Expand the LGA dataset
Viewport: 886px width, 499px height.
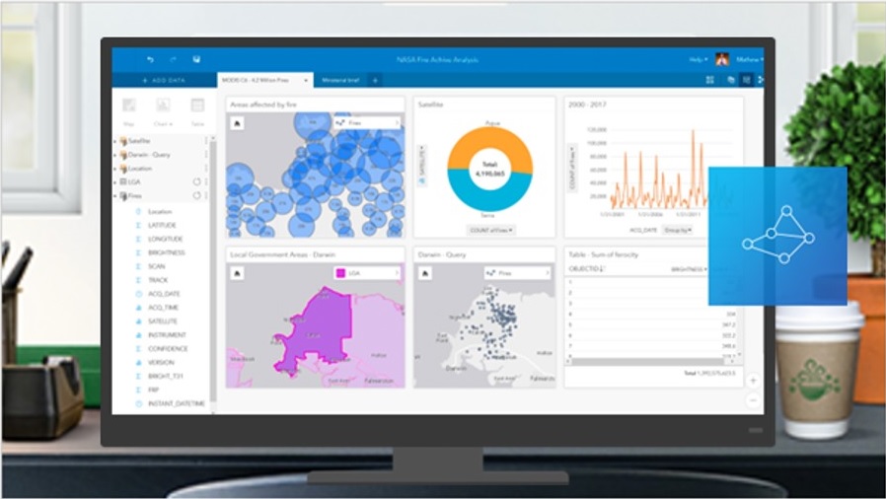pyautogui.click(x=115, y=181)
